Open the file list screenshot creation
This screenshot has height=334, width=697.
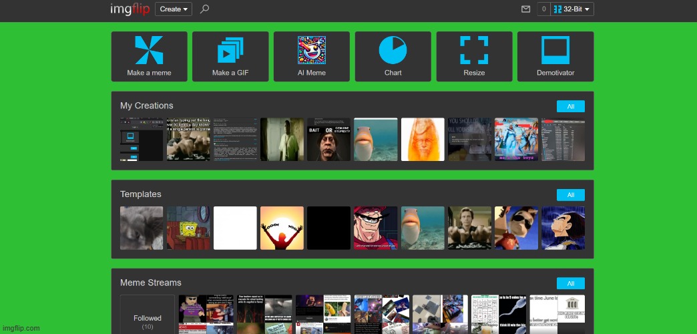tap(563, 139)
